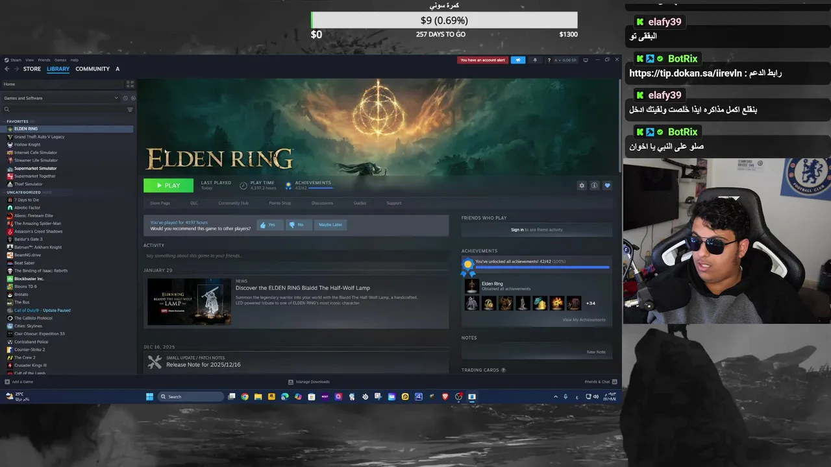The width and height of the screenshot is (831, 467).
Task: Click Sign in for friend activity
Action: coord(517,230)
